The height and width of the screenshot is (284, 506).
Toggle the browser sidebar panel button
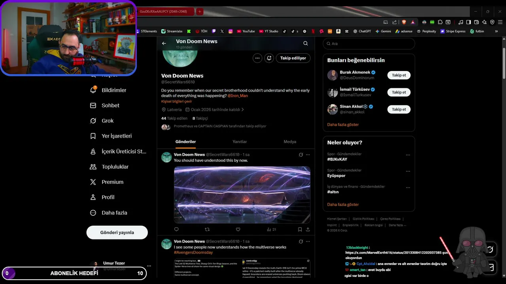click(468, 22)
